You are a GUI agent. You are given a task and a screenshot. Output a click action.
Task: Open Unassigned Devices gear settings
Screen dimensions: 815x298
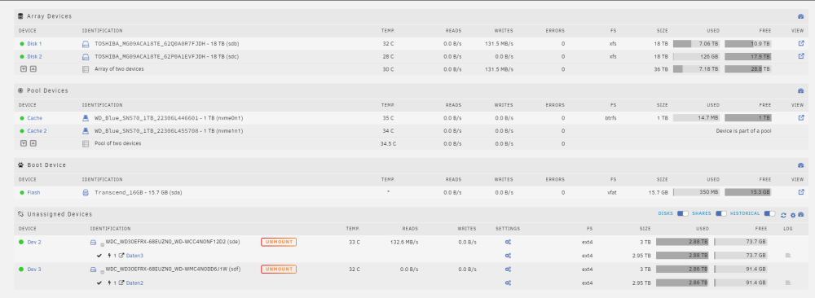[x=793, y=215]
